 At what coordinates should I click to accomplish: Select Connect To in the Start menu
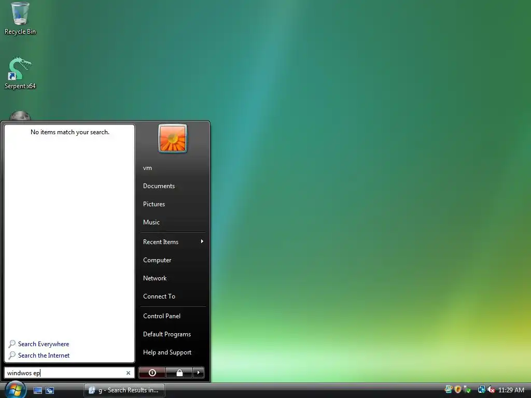[159, 296]
